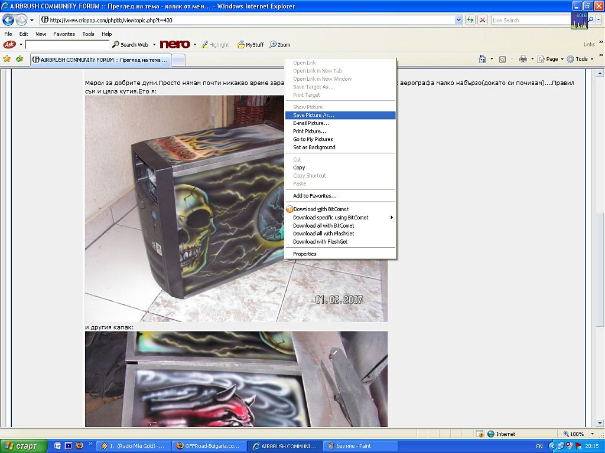Viewport: 605px width, 453px height.
Task: Expand the Home button dropdown arrow
Action: coord(492,59)
